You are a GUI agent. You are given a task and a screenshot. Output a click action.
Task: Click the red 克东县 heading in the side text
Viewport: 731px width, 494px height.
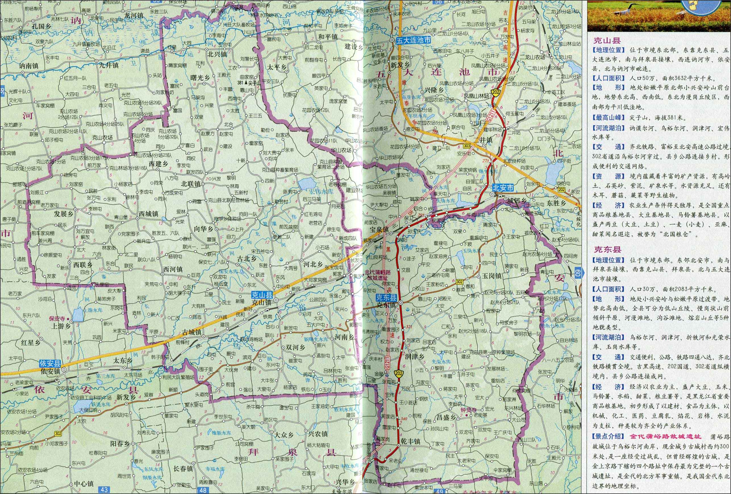pos(607,250)
